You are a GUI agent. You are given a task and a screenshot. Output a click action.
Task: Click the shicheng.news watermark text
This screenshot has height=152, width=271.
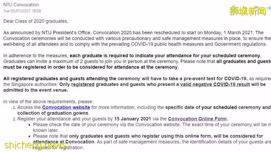tap(35, 145)
